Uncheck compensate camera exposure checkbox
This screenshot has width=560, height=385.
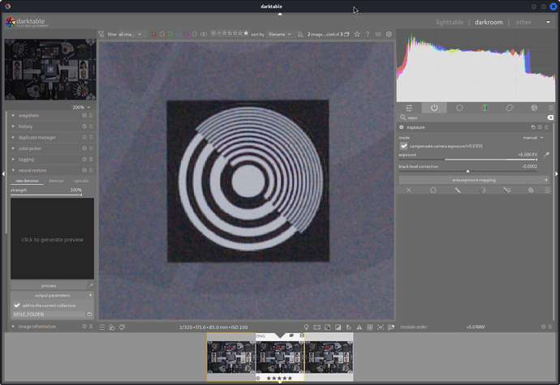click(x=403, y=146)
